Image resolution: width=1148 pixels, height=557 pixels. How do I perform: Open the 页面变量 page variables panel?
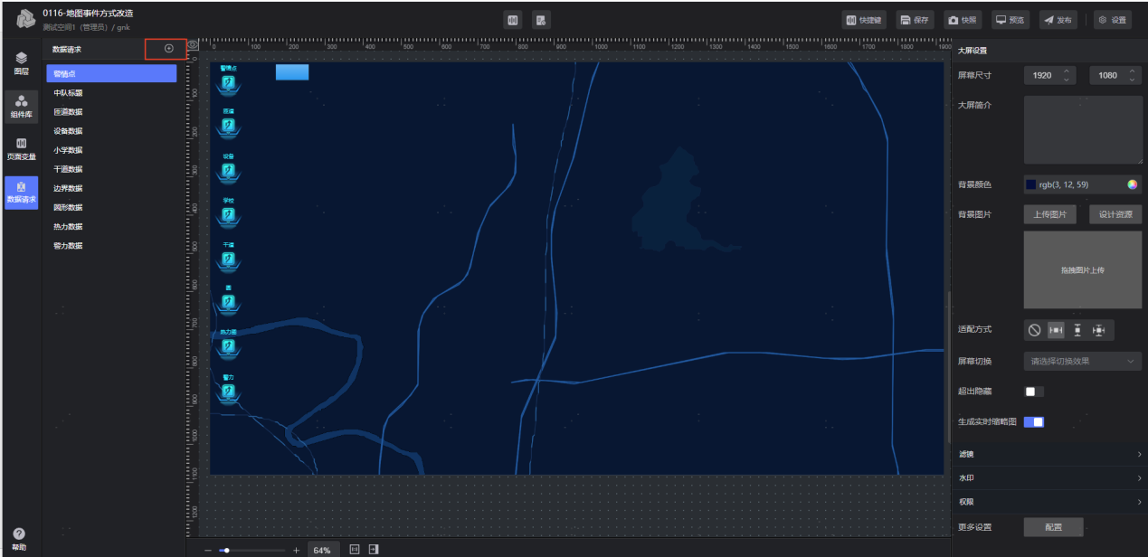tap(21, 149)
